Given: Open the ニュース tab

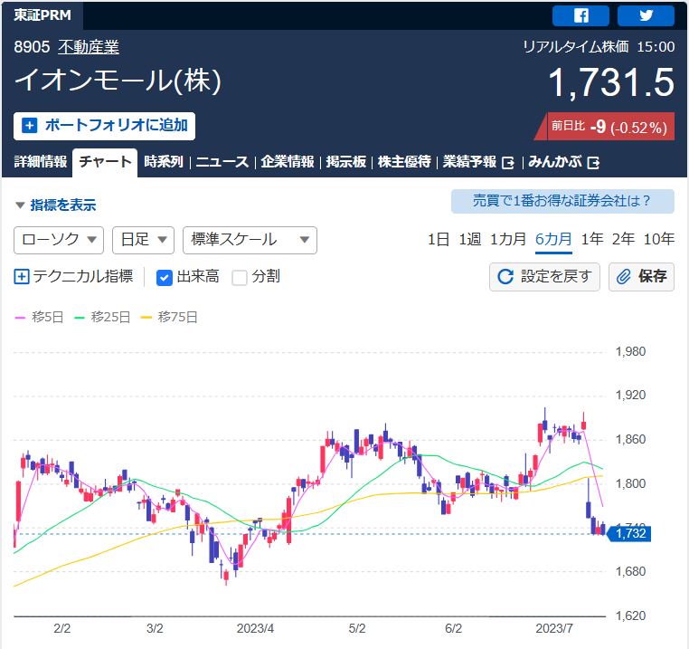Looking at the screenshot, I should click(222, 162).
